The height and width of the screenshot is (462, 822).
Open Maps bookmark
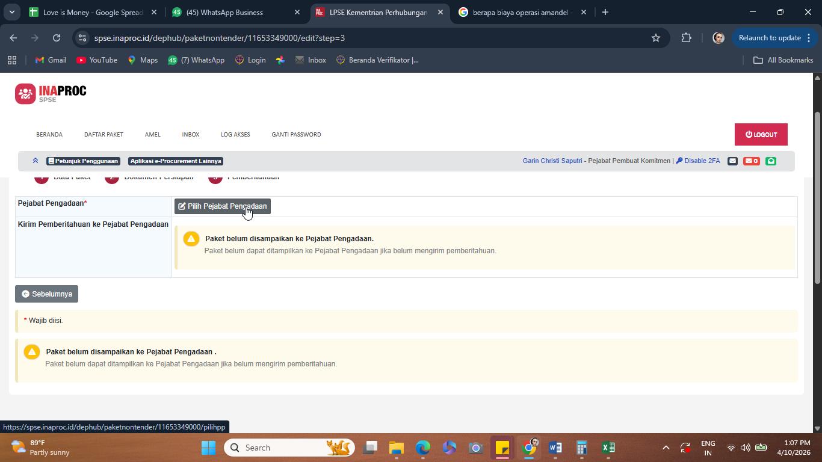[143, 60]
